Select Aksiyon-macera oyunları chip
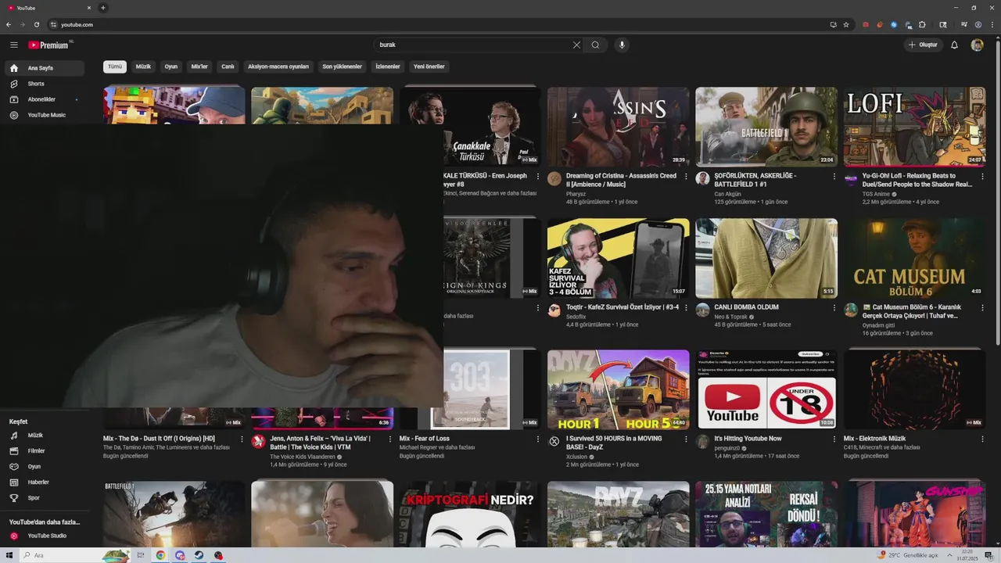This screenshot has height=563, width=1001. coord(278,66)
